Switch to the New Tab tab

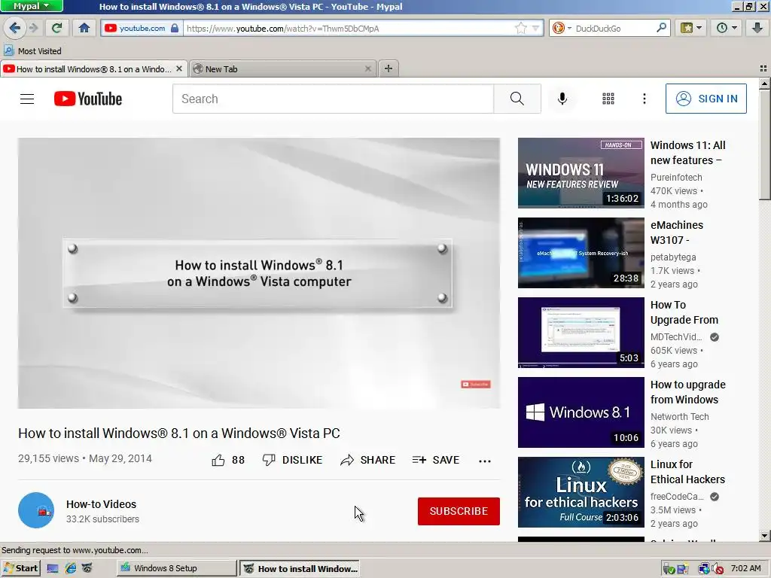(x=283, y=68)
